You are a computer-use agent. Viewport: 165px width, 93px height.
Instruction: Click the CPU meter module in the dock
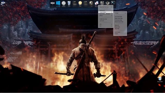click(x=75, y=3)
